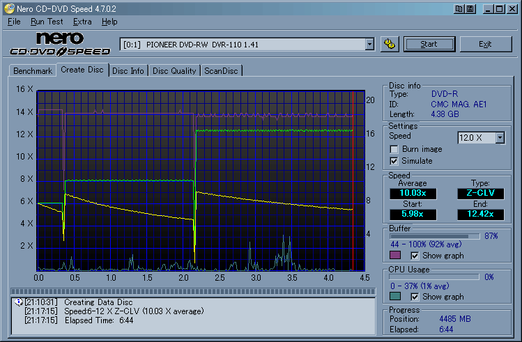Viewport: 522px width, 342px height.
Task: Click the floppy disk save icon in title bar
Action: tap(471, 8)
